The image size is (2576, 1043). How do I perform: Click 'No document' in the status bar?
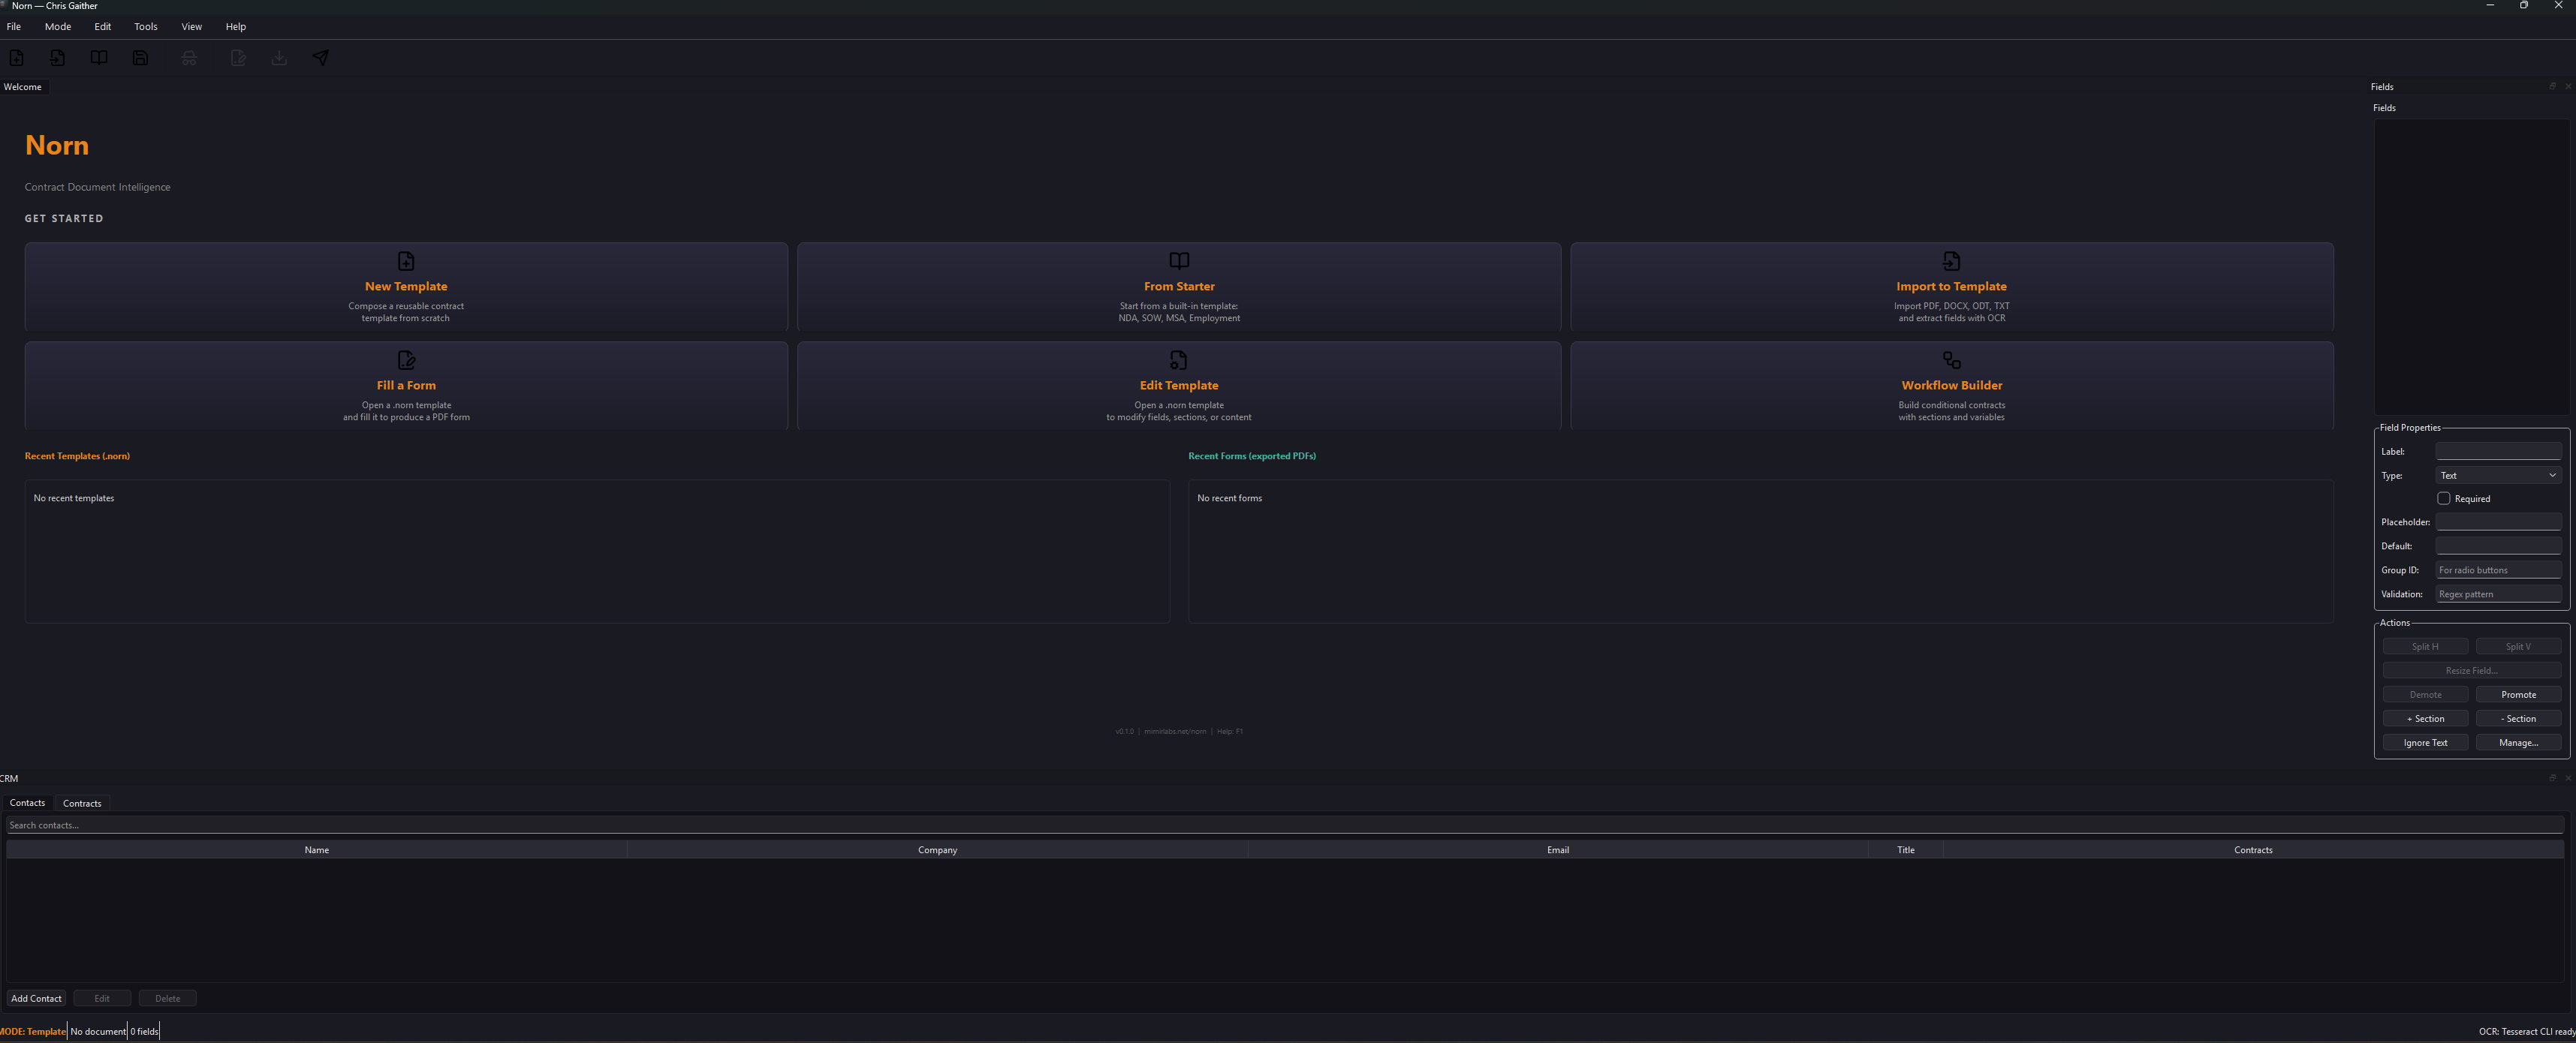(x=98, y=1031)
